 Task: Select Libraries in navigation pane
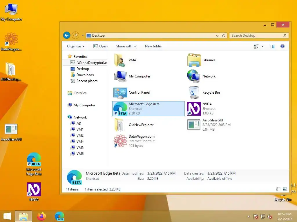tap(77, 93)
